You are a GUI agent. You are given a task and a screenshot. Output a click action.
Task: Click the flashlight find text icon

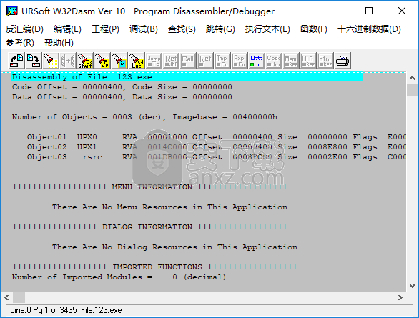pyautogui.click(x=50, y=61)
